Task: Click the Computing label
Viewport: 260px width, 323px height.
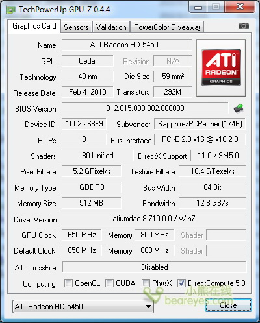Action: pos(39,284)
